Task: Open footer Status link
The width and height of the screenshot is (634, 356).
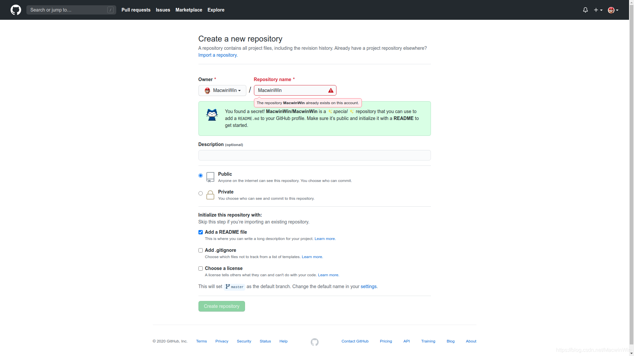Action: tap(265, 341)
